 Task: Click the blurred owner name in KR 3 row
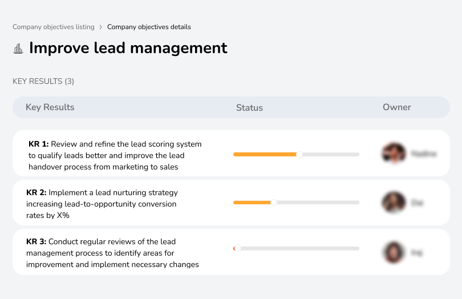(x=416, y=253)
